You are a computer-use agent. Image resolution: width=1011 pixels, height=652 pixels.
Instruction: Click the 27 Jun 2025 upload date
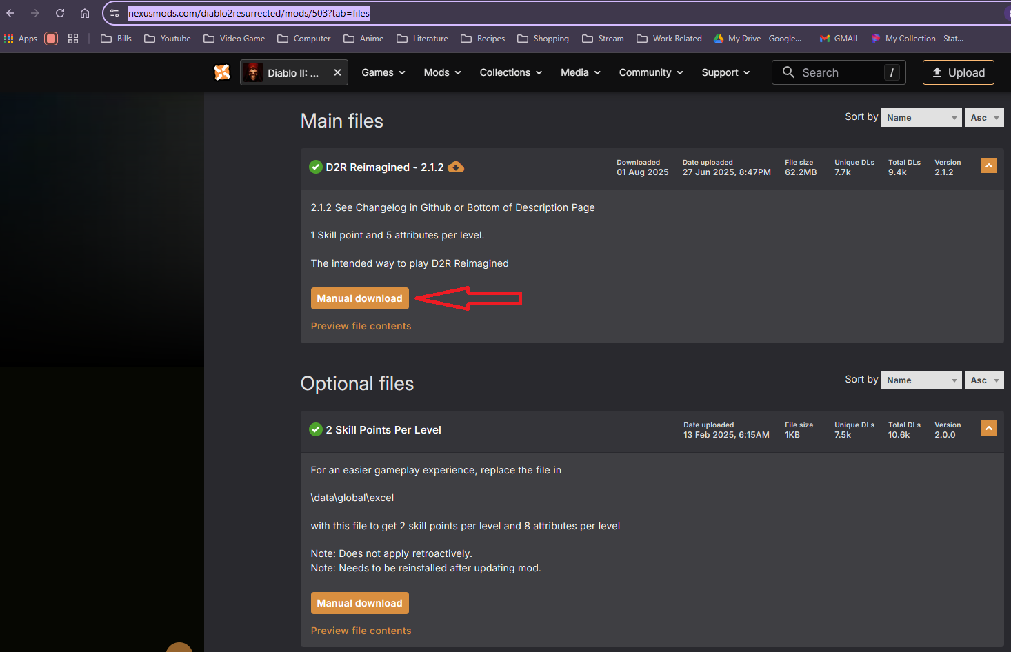coord(727,172)
